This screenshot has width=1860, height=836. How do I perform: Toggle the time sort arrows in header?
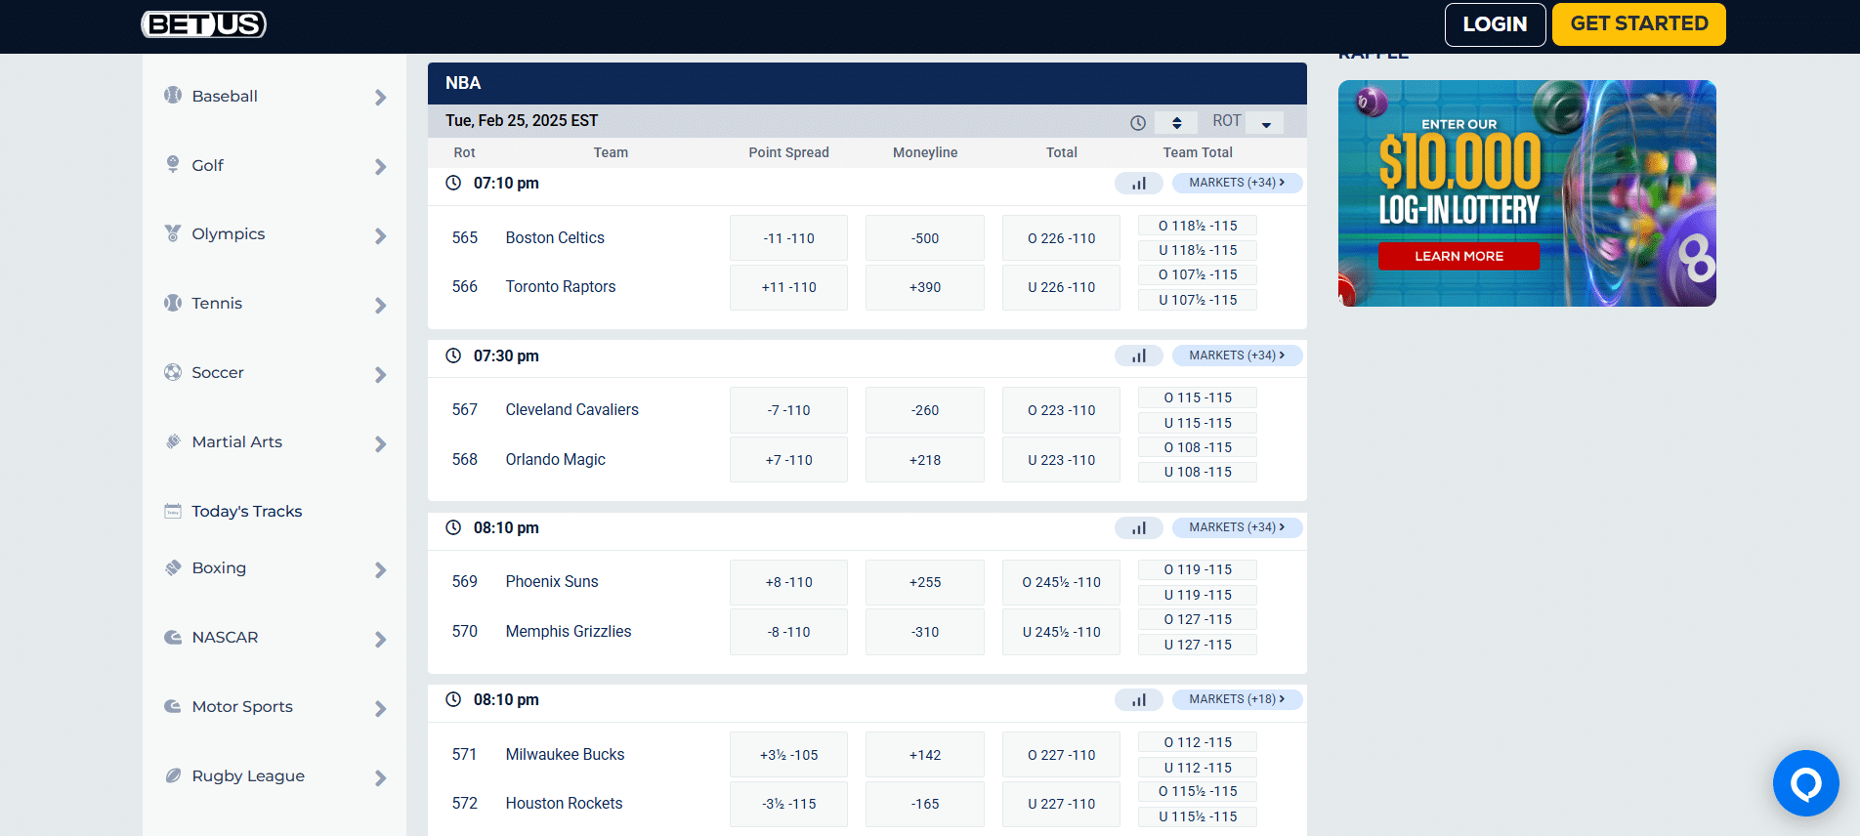pos(1176,122)
